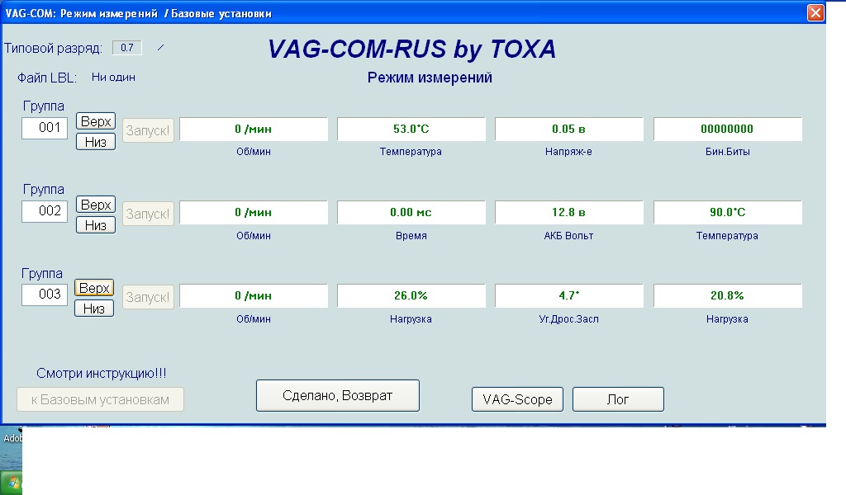Click the Ни один LBL file text
This screenshot has height=495, width=846.
pos(113,77)
